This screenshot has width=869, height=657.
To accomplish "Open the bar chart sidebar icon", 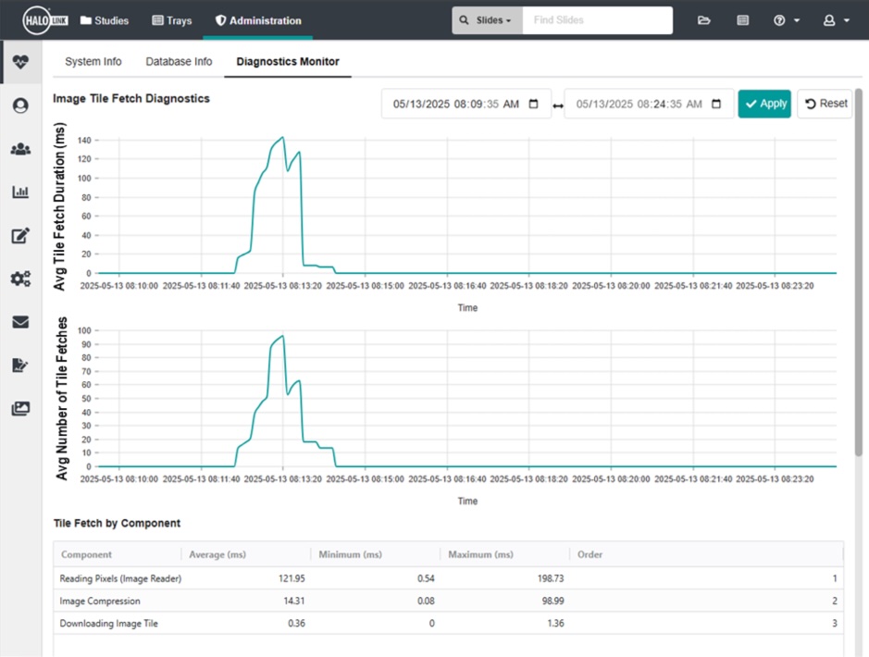I will [20, 192].
